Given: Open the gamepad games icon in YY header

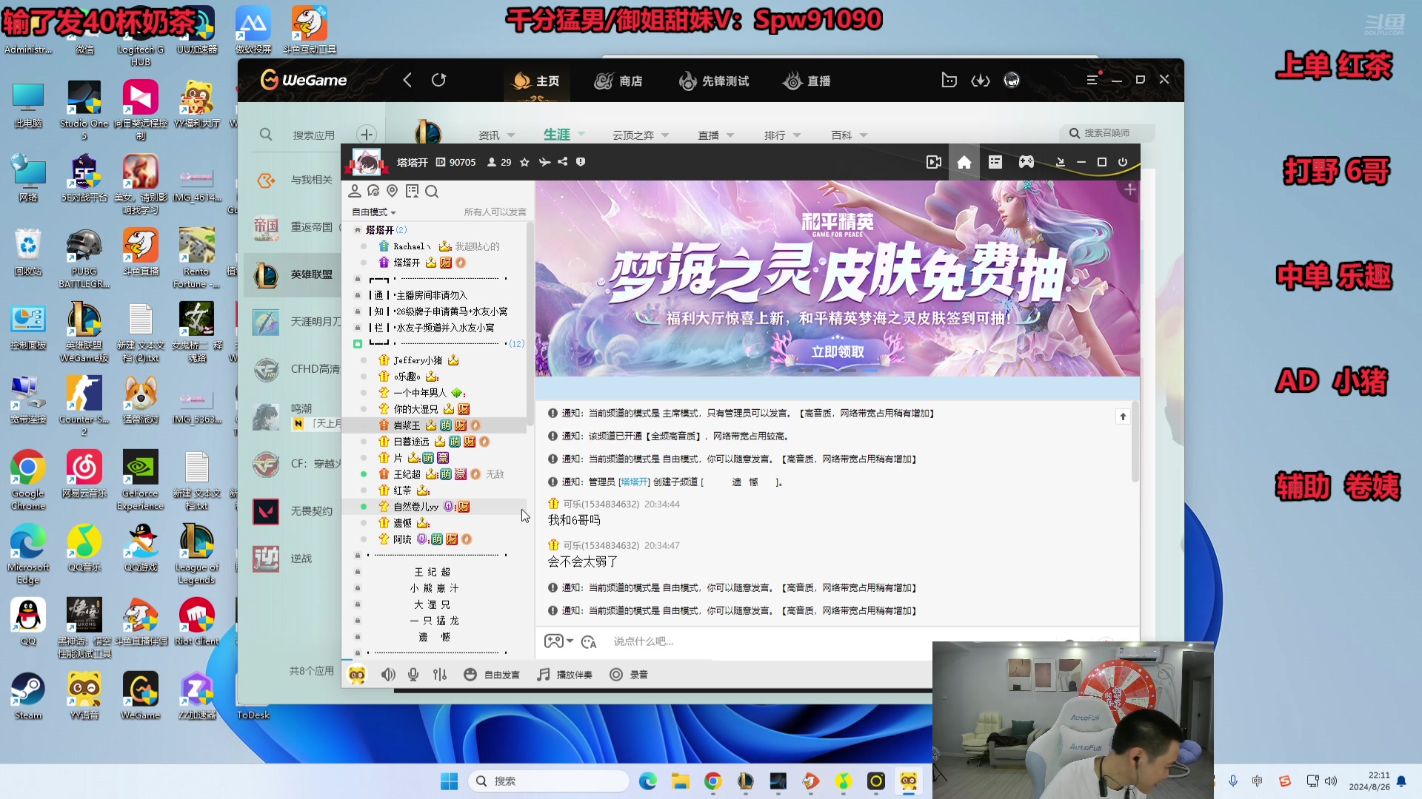Looking at the screenshot, I should tap(1027, 162).
